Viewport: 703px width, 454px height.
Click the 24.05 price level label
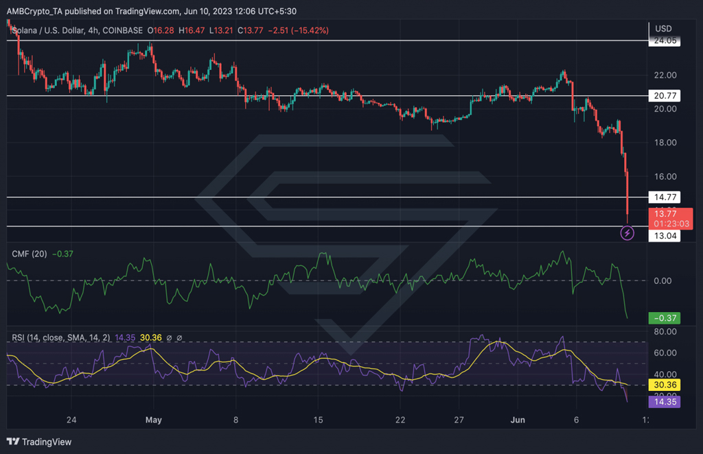(665, 40)
